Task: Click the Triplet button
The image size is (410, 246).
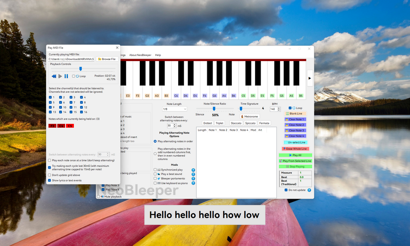Action: pyautogui.click(x=220, y=123)
